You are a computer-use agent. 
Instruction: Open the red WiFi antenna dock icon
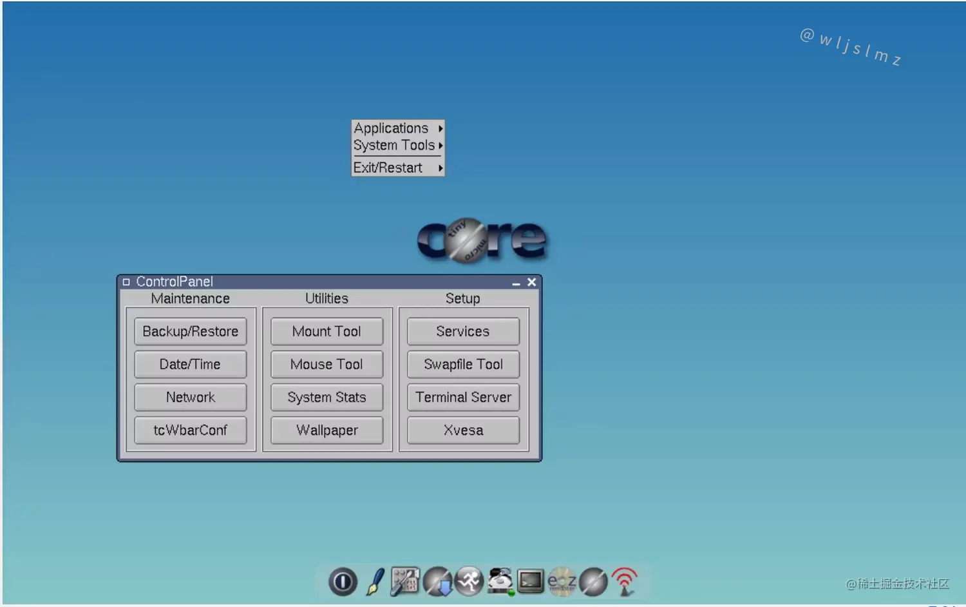pyautogui.click(x=624, y=582)
